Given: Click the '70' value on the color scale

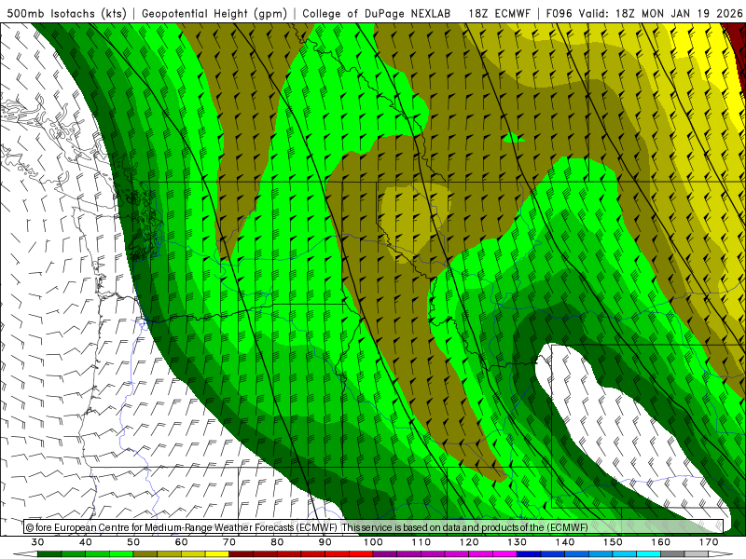Looking at the screenshot, I should (x=229, y=542).
